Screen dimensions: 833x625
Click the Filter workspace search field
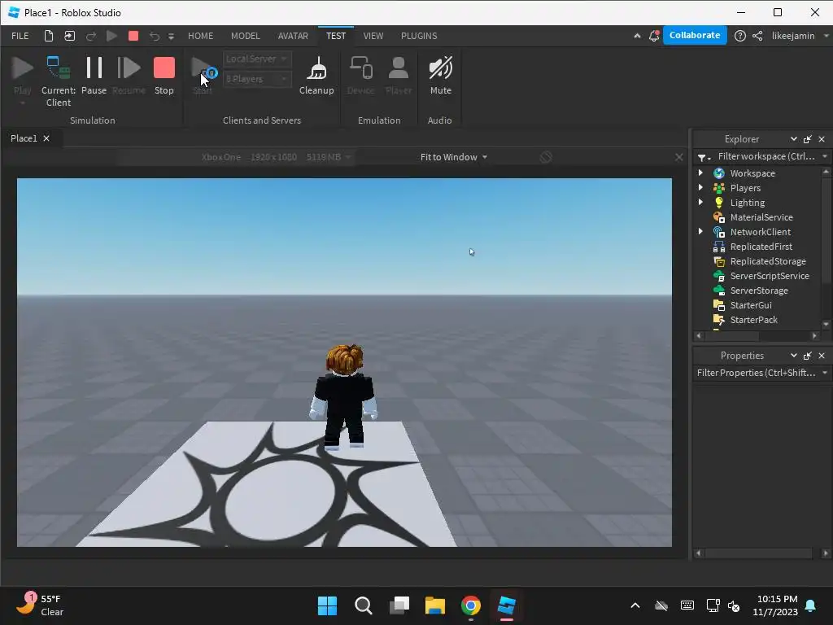(766, 156)
